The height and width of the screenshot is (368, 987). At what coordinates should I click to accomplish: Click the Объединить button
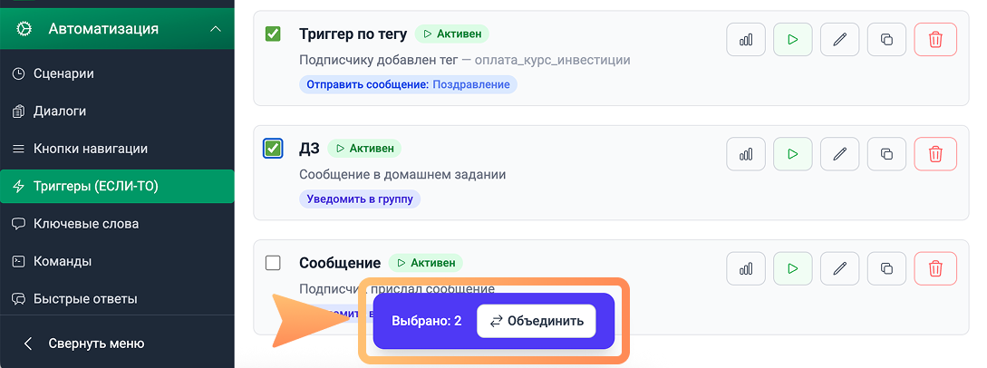[536, 321]
